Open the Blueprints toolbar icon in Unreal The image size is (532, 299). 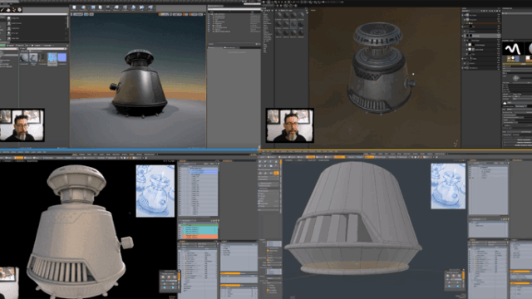(x=116, y=7)
